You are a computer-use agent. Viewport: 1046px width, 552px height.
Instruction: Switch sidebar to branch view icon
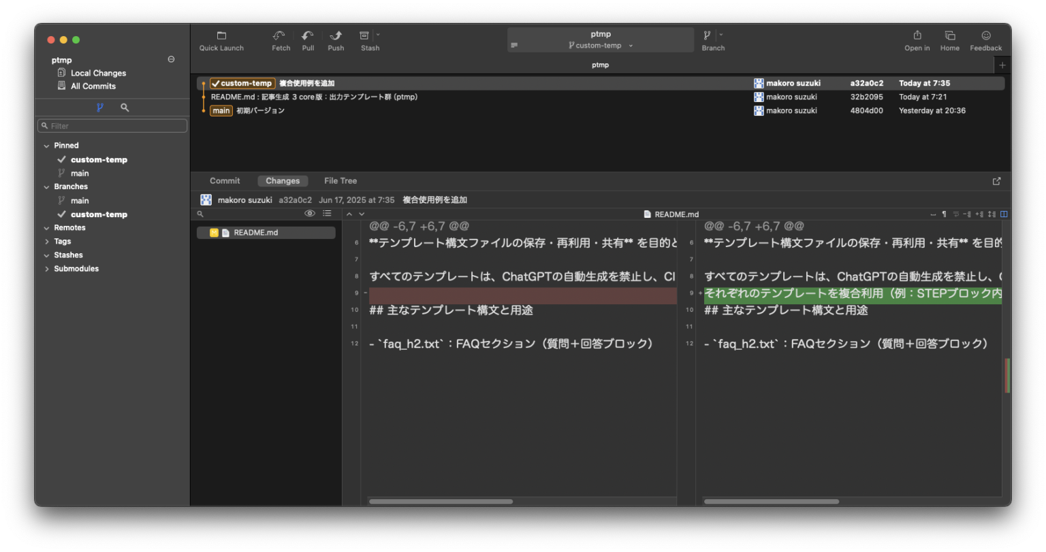click(x=100, y=108)
